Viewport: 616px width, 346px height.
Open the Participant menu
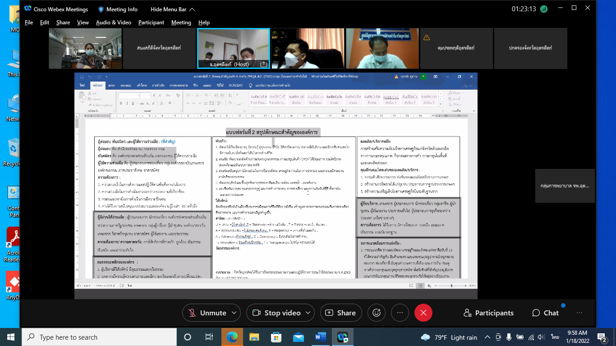(x=151, y=23)
